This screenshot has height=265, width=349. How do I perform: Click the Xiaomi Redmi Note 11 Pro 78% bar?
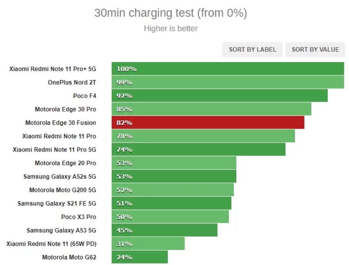pos(203,136)
